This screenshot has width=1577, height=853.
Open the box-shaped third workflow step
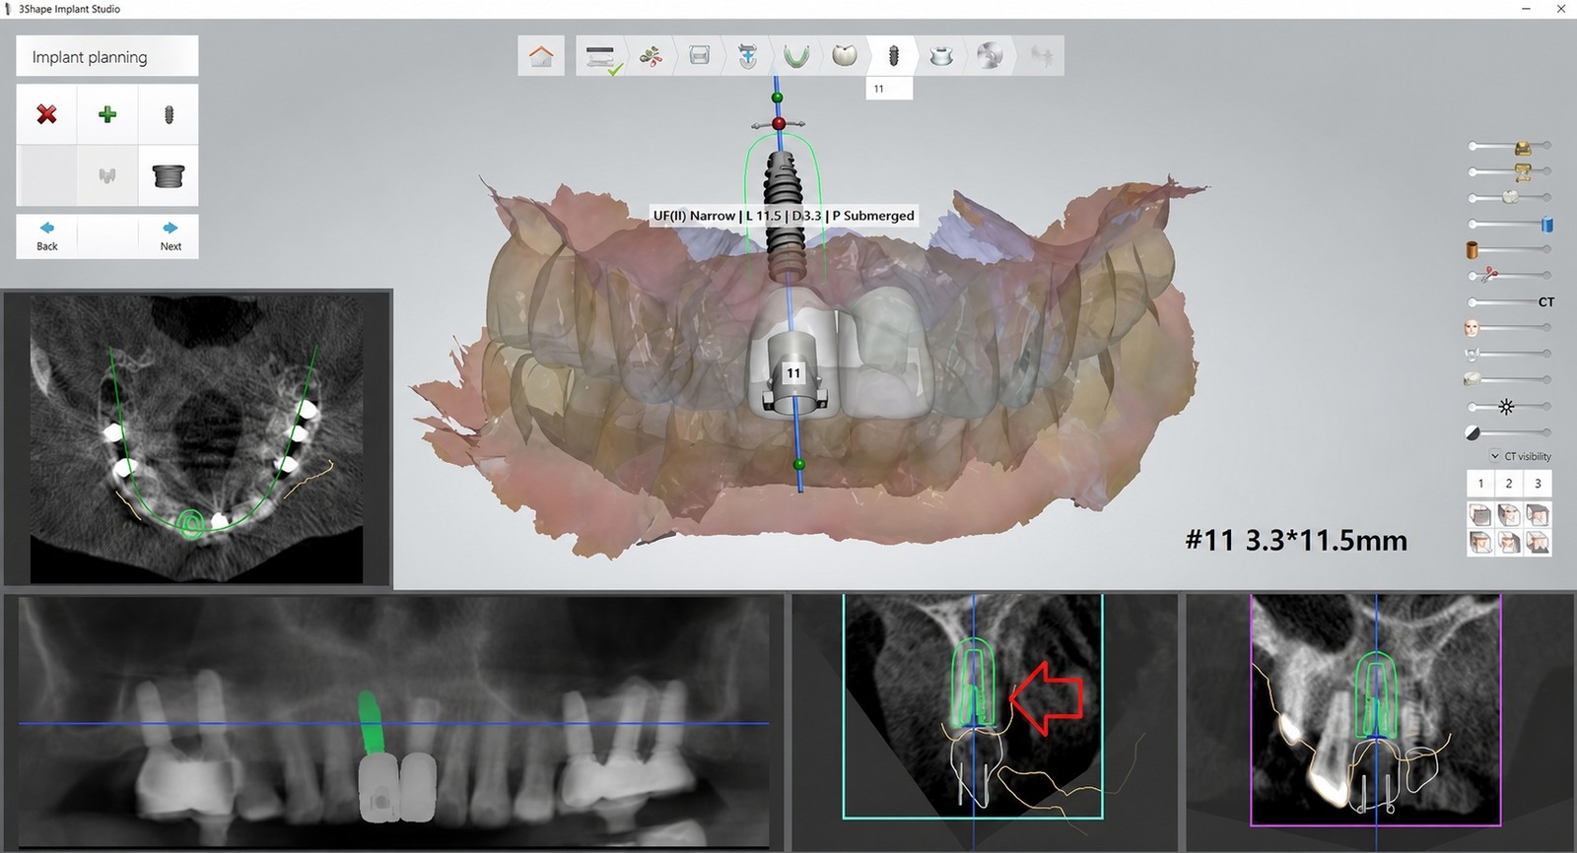coord(700,56)
